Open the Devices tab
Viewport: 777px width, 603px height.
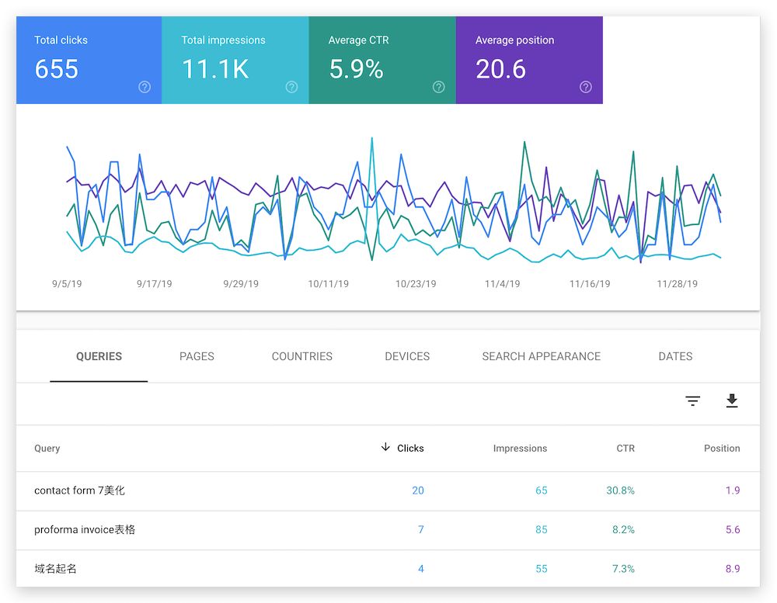[x=407, y=357]
